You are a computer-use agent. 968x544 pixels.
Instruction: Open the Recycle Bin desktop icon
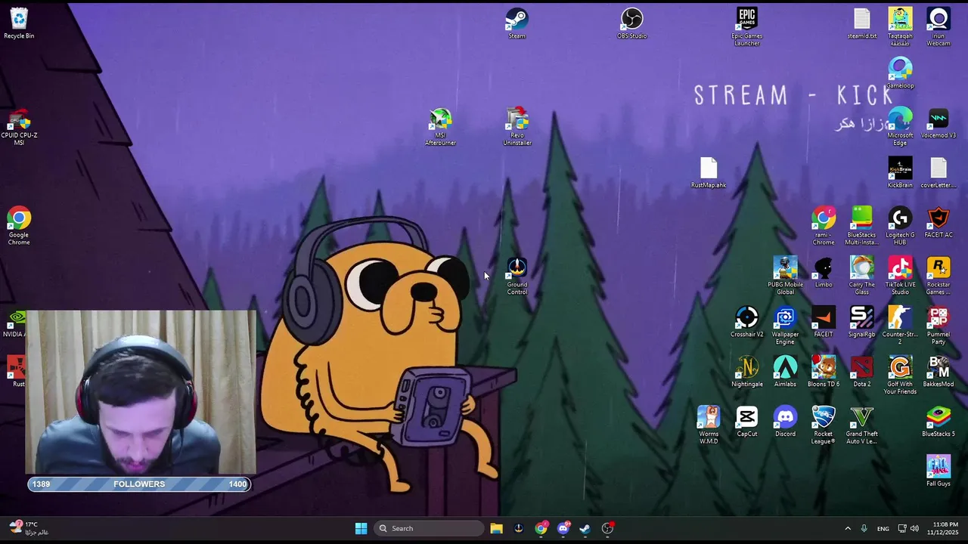(x=19, y=23)
